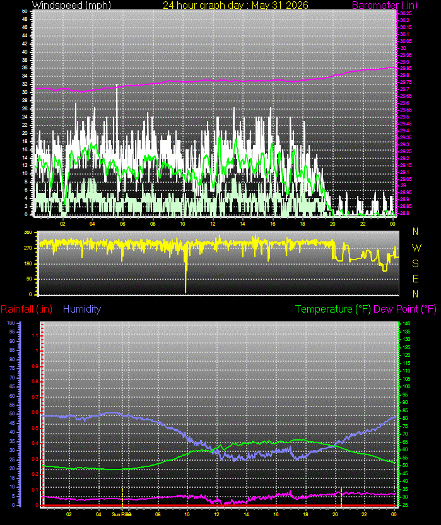This screenshot has height=525, width=441.
Task: Click "0.5" on the red rainfall axis
Action: click(35, 428)
